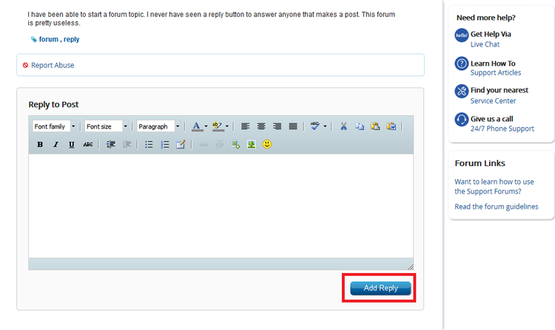Expand the text color picker arrow

tap(206, 126)
